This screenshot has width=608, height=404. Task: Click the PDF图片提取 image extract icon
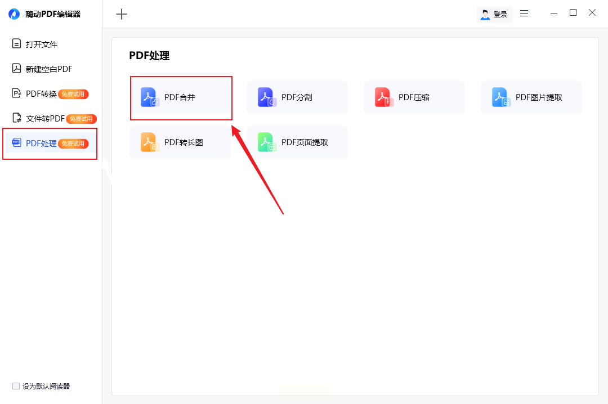coord(502,97)
